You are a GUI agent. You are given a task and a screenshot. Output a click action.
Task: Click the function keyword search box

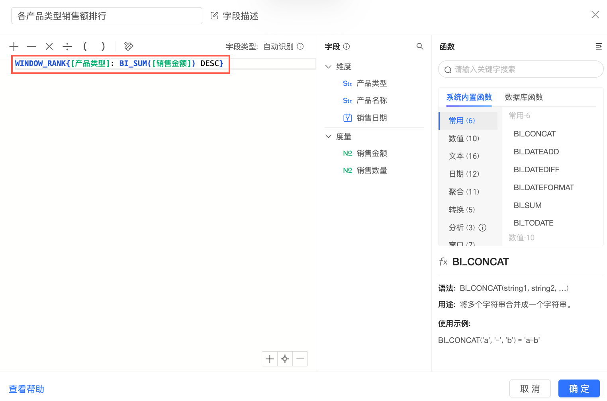[x=521, y=69]
